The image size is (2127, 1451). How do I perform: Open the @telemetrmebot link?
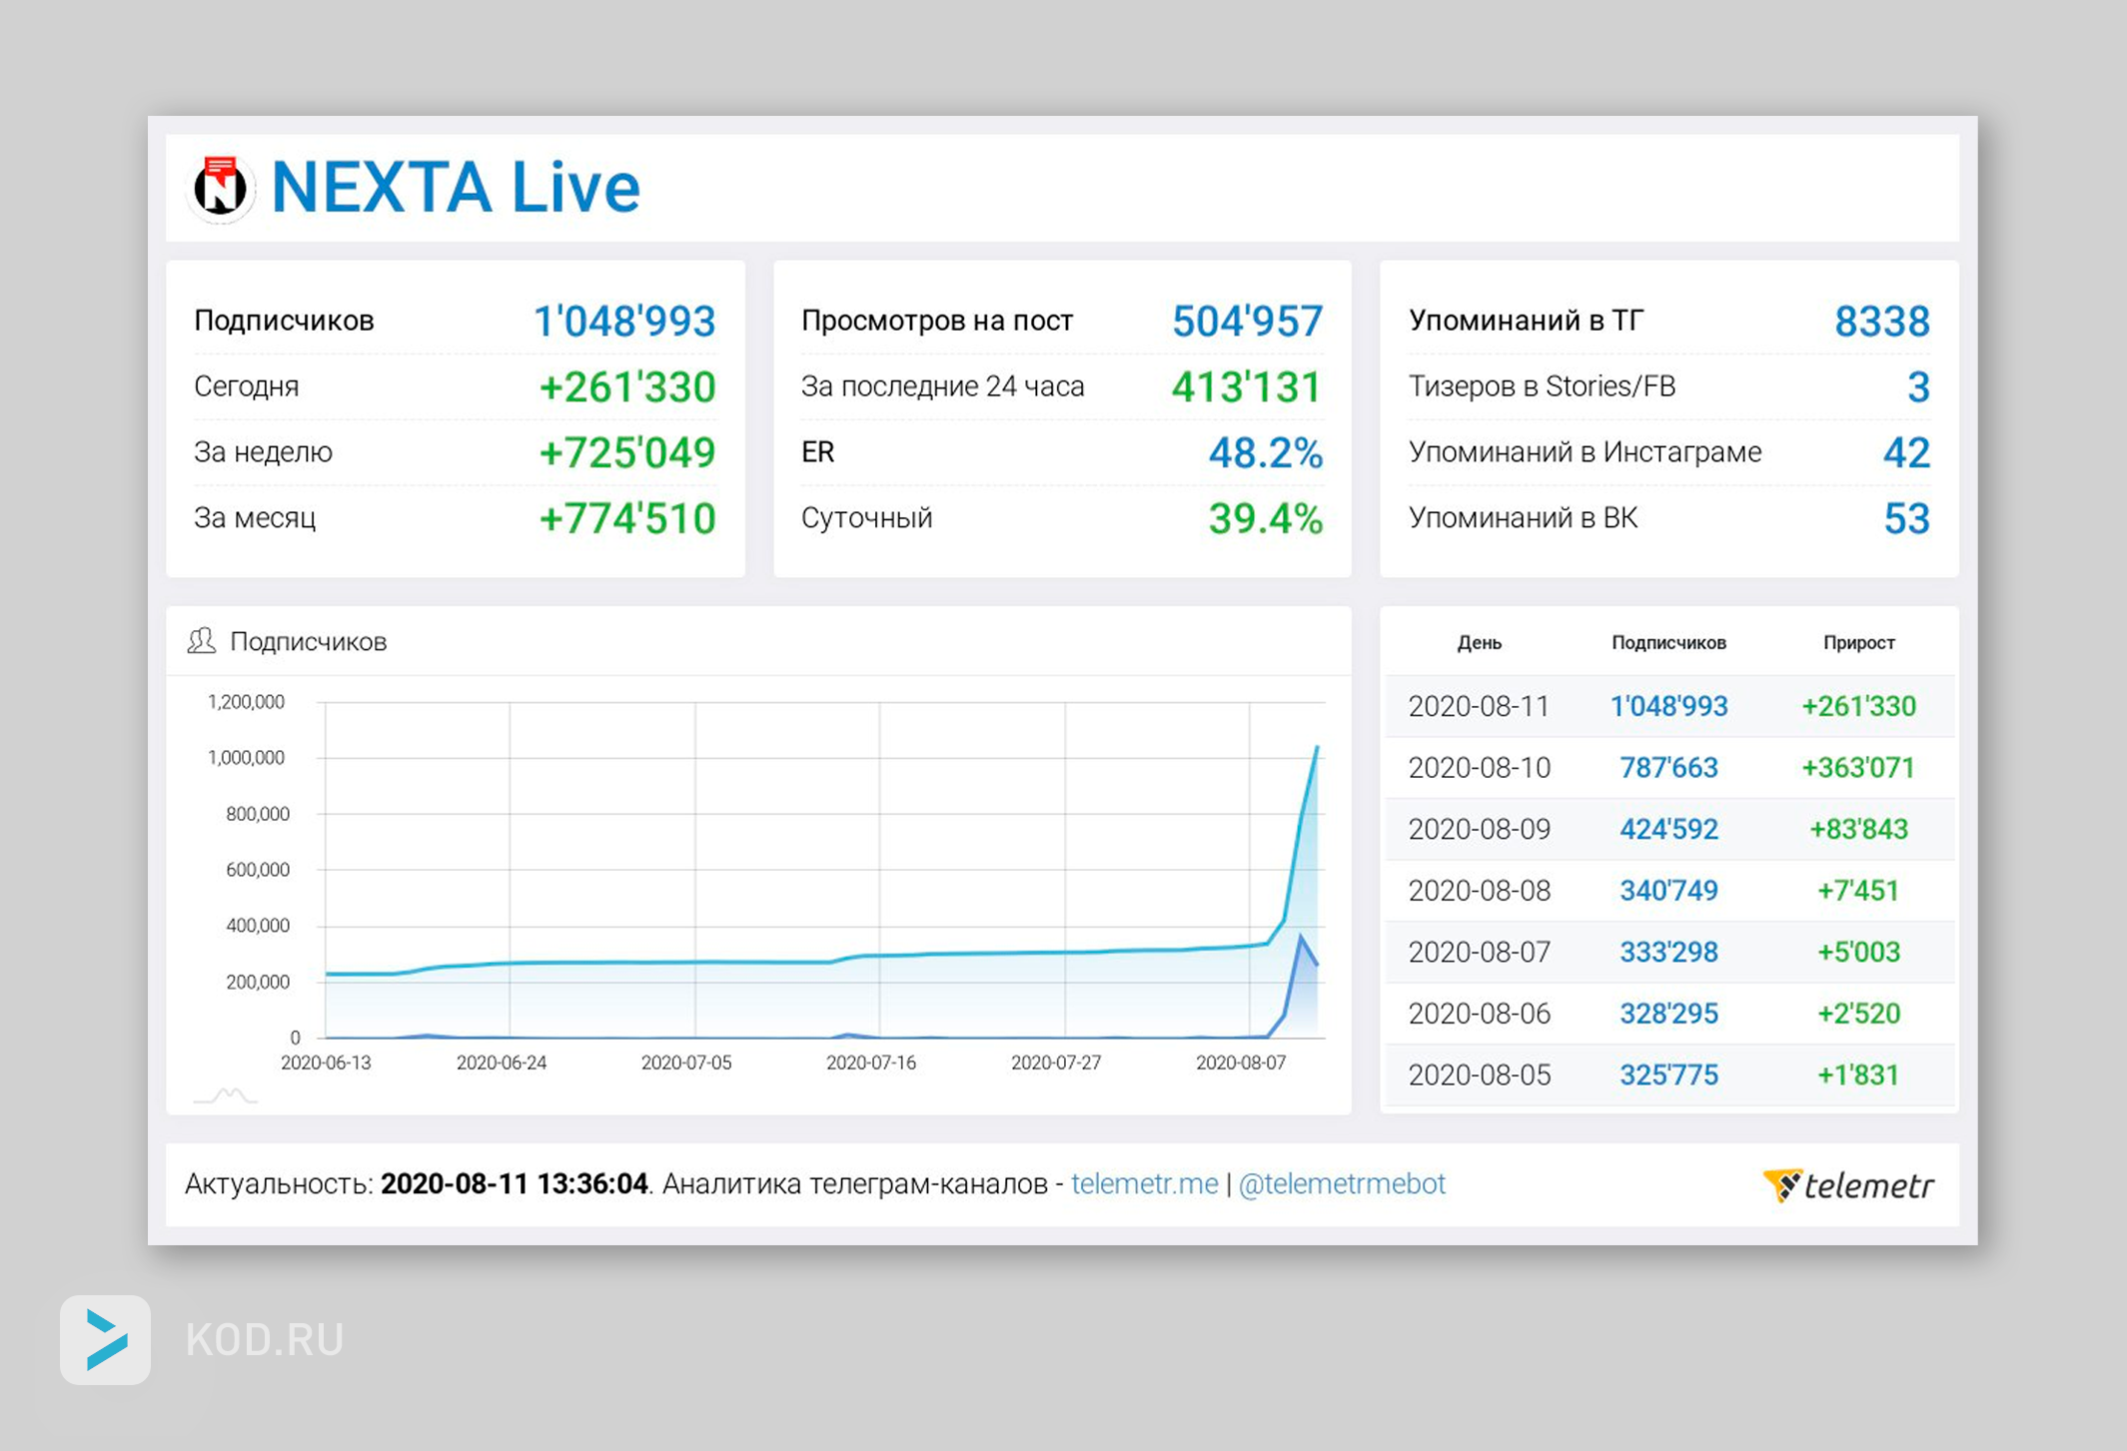coord(1341,1183)
